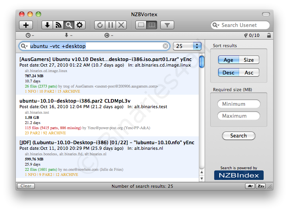The image size is (289, 212).
Task: Click 23 PAR2 | 92 ARCHIVE text
Action: (x=45, y=133)
